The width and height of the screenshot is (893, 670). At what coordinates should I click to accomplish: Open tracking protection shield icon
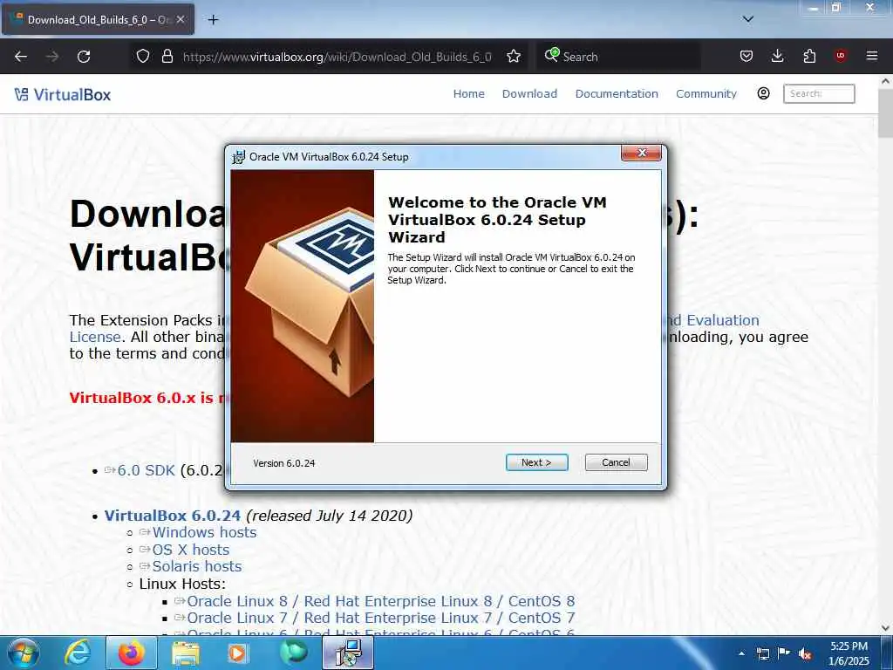pos(142,57)
